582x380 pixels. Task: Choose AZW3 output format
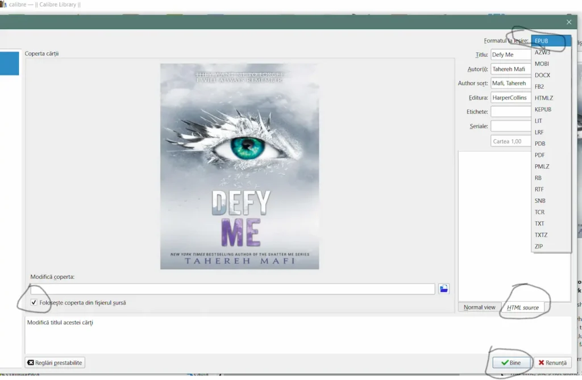click(x=542, y=52)
